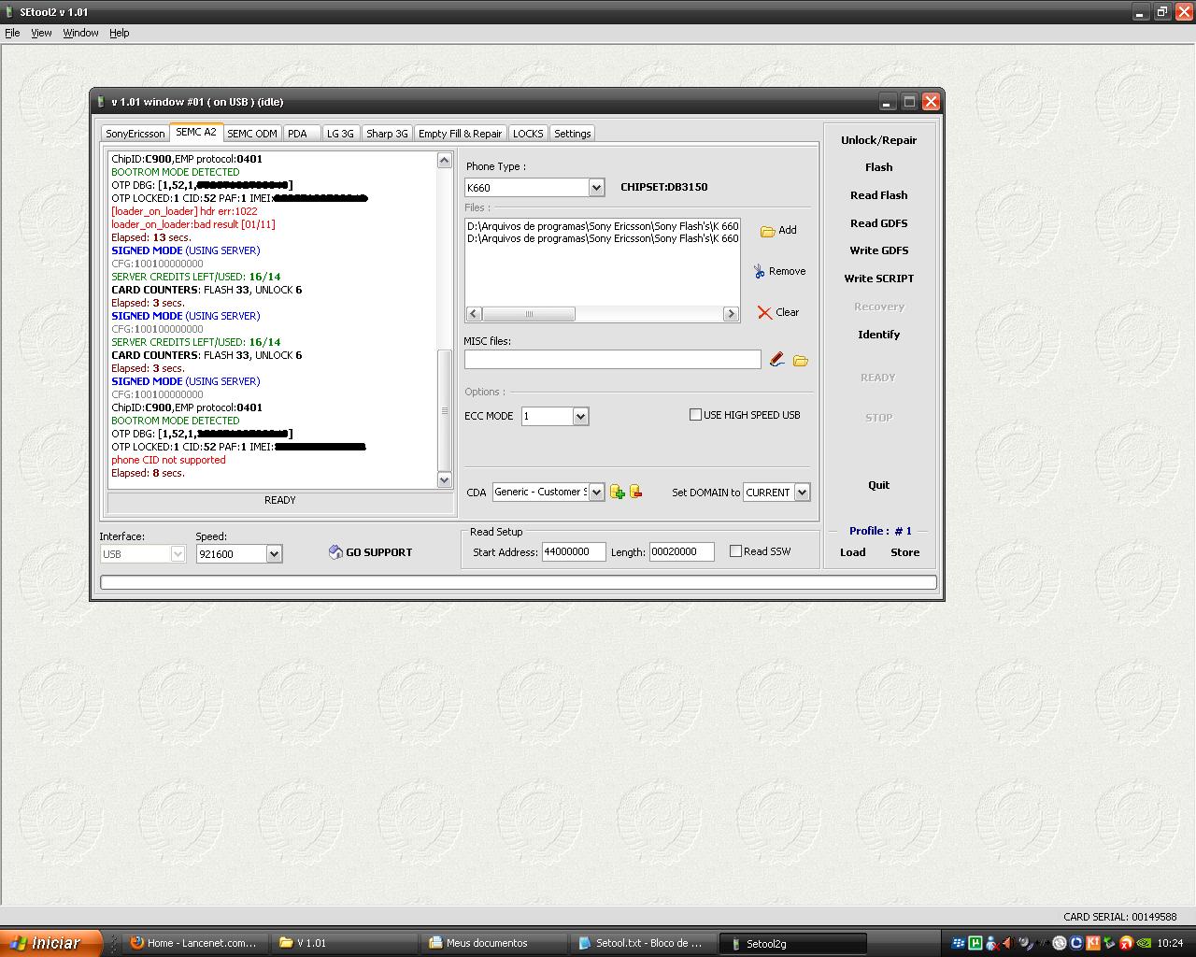Screen dimensions: 1196x957
Task: Click the satellite dish tray icon
Action: pyautogui.click(x=1027, y=943)
